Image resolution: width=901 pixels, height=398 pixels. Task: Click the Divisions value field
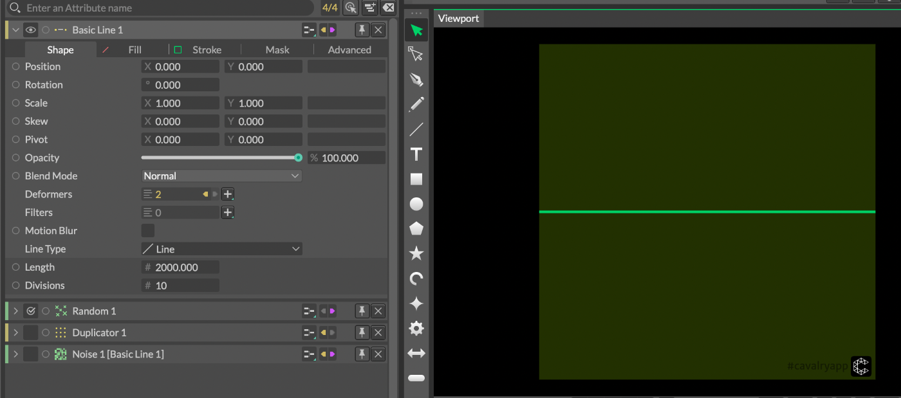point(180,285)
